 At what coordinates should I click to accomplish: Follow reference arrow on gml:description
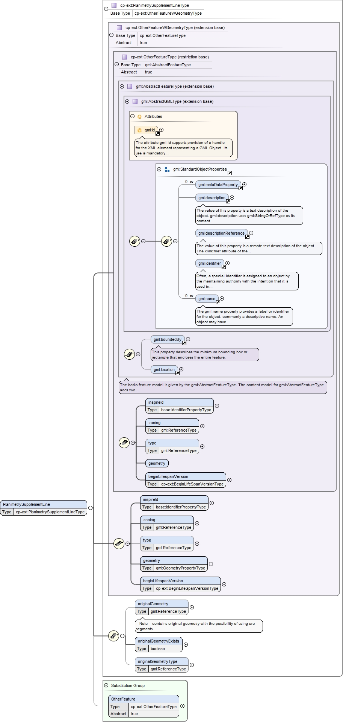coord(228,201)
